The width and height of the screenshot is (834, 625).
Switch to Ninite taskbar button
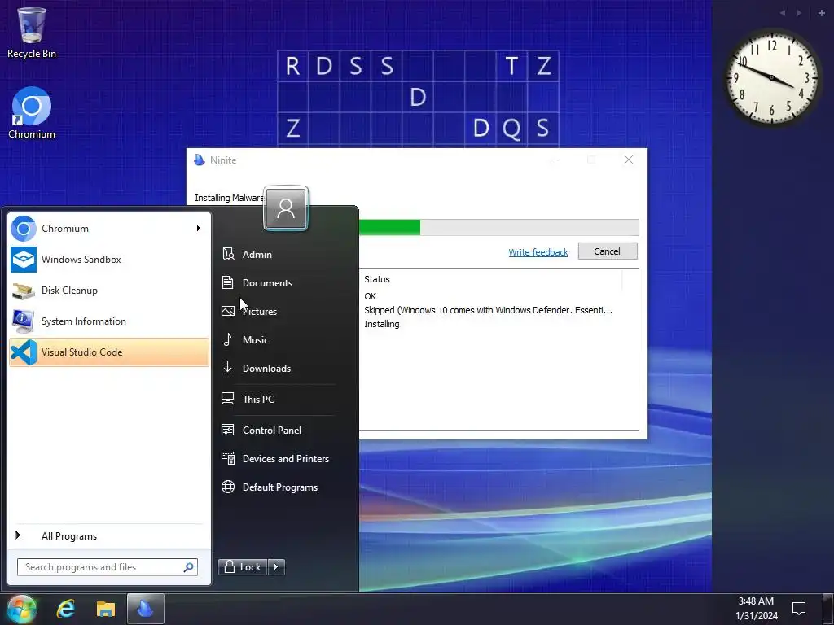tap(145, 609)
